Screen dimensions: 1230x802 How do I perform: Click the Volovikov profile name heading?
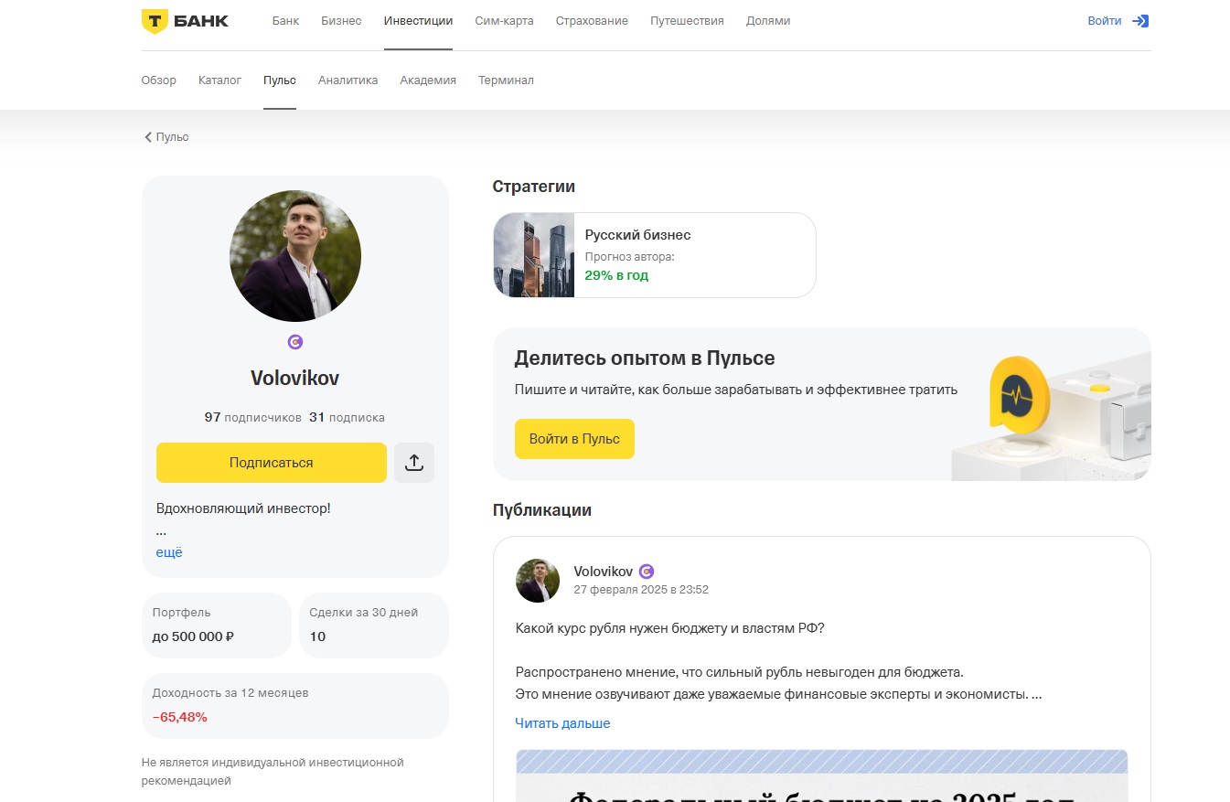point(295,379)
